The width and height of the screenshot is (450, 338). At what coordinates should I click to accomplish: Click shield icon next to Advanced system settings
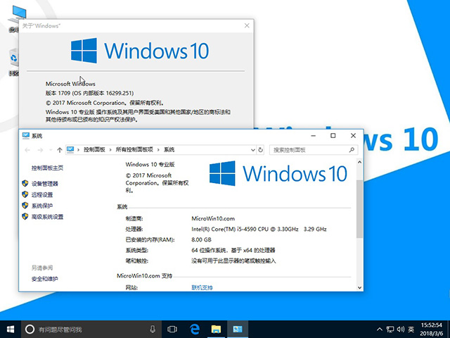(x=25, y=216)
